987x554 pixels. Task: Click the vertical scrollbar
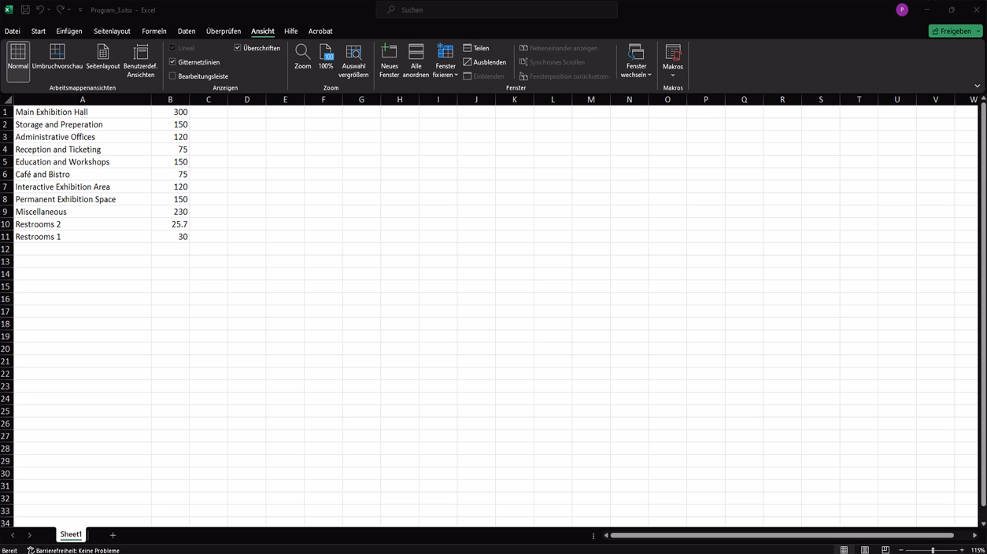pyautogui.click(x=982, y=305)
